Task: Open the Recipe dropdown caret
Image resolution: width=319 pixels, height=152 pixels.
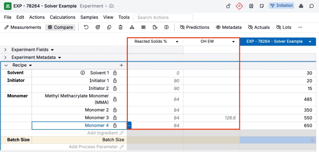Action: click(x=30, y=66)
